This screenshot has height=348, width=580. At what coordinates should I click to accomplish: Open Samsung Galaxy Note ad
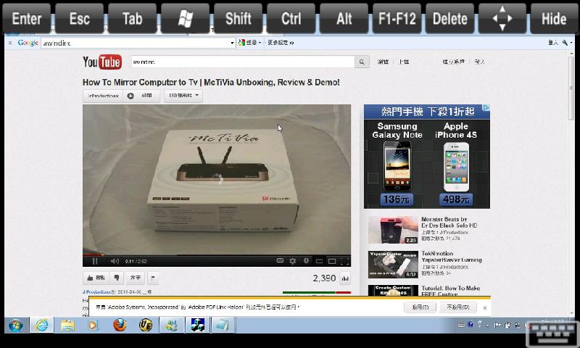pos(397,162)
